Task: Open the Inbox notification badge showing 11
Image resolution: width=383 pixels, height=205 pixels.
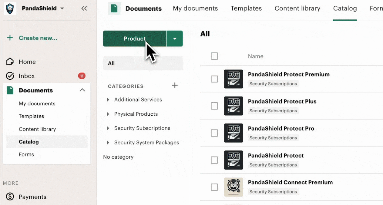Action: (x=82, y=76)
